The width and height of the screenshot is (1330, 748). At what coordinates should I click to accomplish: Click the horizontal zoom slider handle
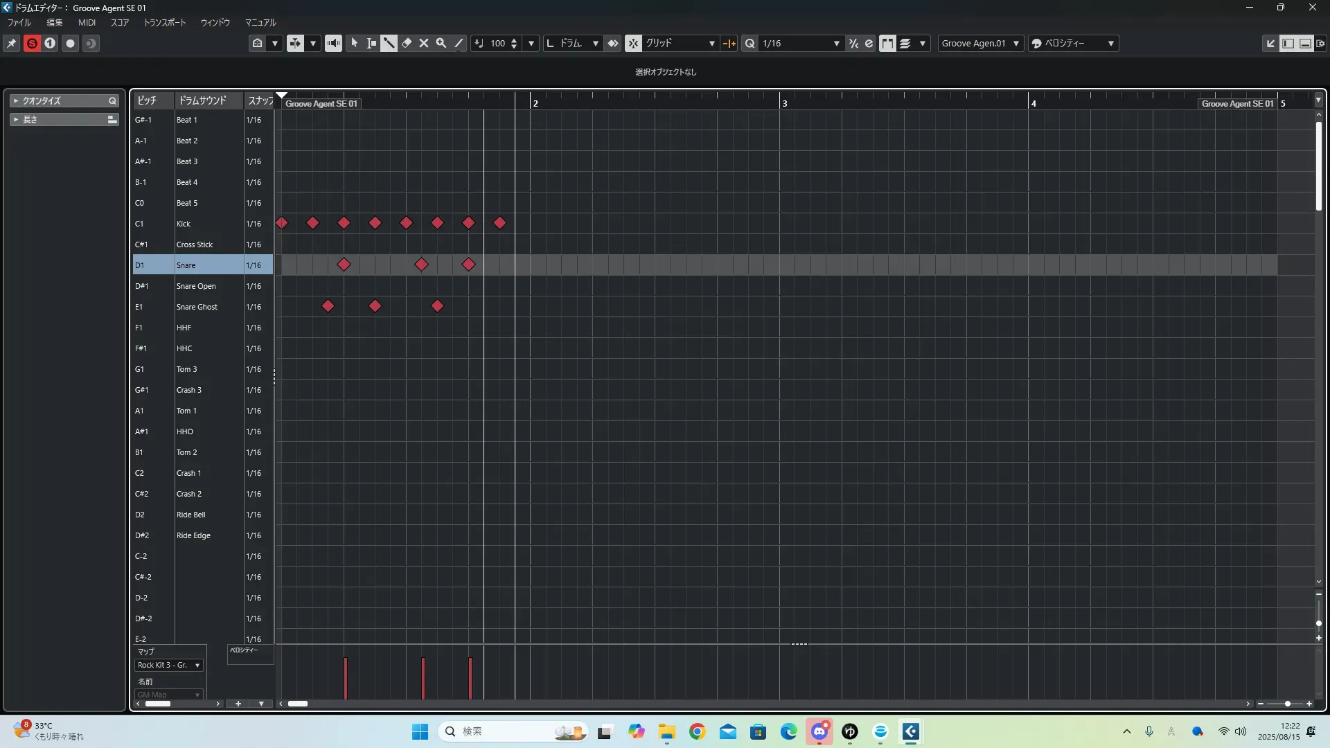(1287, 704)
